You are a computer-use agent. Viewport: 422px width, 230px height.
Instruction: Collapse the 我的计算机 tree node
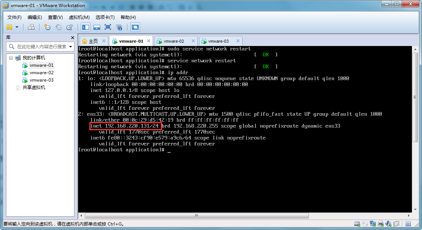(x=11, y=57)
